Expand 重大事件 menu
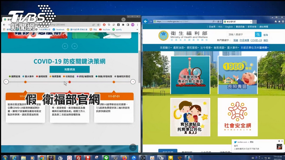The image size is (285, 160). click(233, 48)
